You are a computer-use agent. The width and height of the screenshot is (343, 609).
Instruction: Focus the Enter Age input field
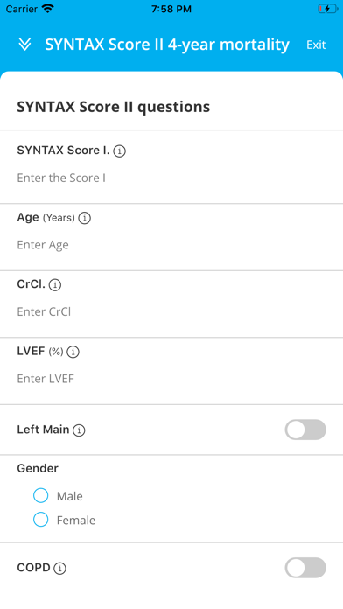(171, 245)
